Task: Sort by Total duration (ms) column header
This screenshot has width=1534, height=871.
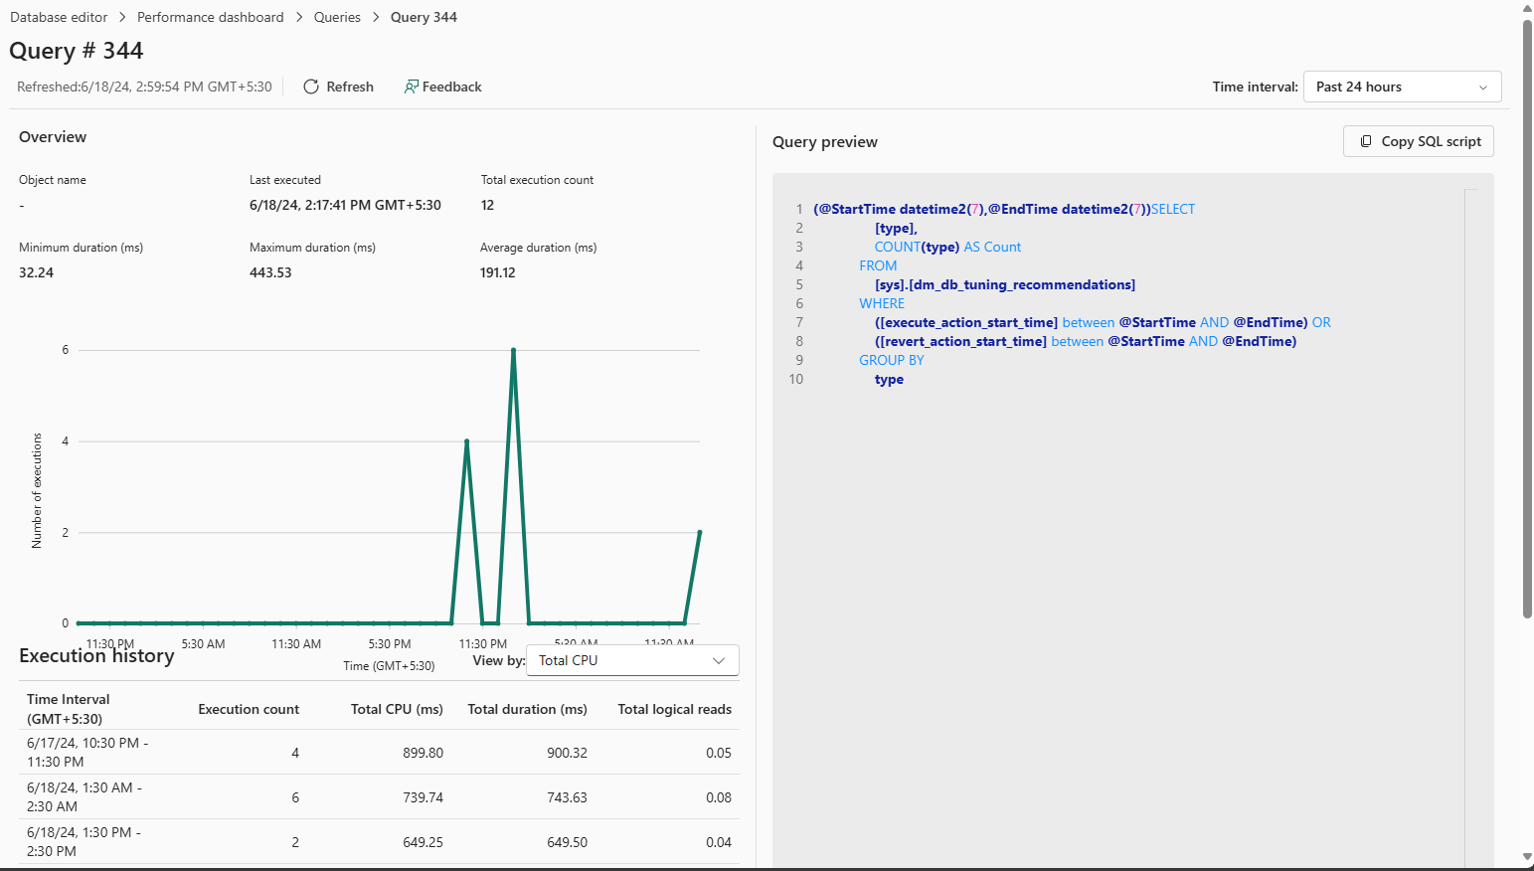Action: pos(527,709)
